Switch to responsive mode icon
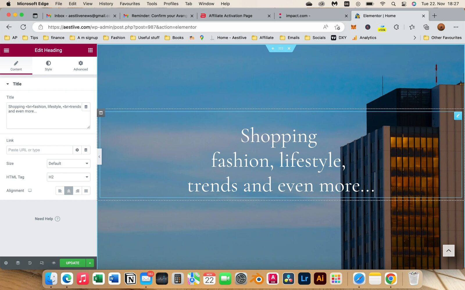The height and width of the screenshot is (290, 465). [42, 263]
